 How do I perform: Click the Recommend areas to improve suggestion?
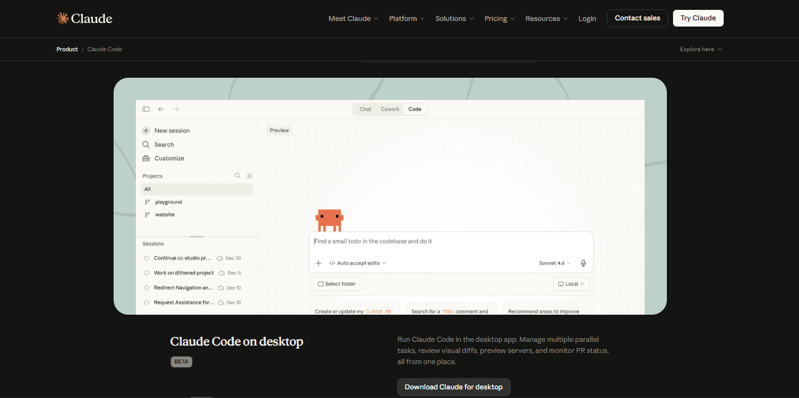[548, 309]
